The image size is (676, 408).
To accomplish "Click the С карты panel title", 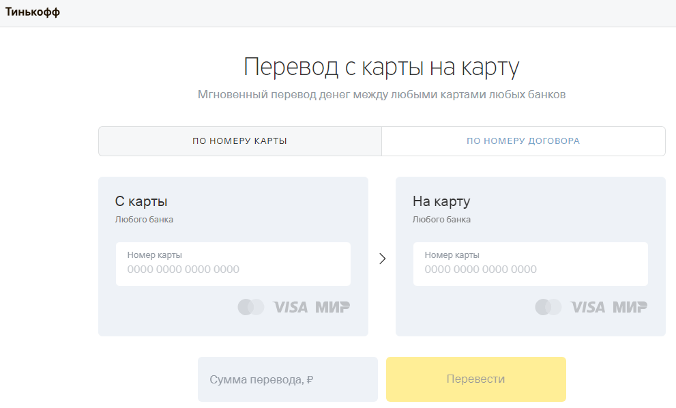I will (141, 201).
